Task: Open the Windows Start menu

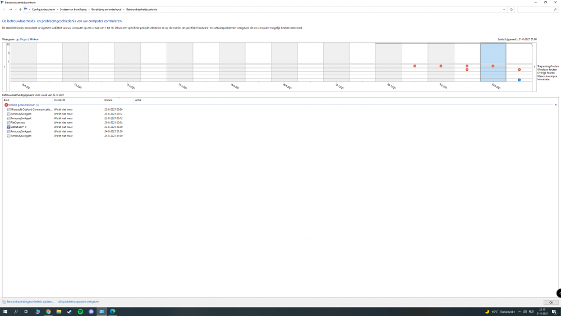Action: (5, 312)
